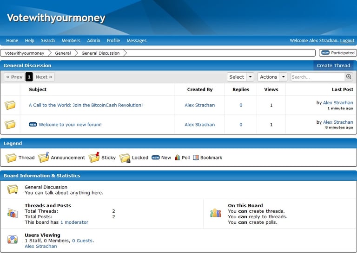Open Search from the navigation bar
357x253 pixels.
[48, 40]
